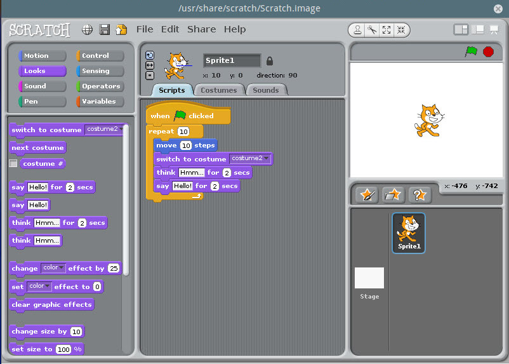Select the Pen block category
The height and width of the screenshot is (364, 509).
pos(43,102)
